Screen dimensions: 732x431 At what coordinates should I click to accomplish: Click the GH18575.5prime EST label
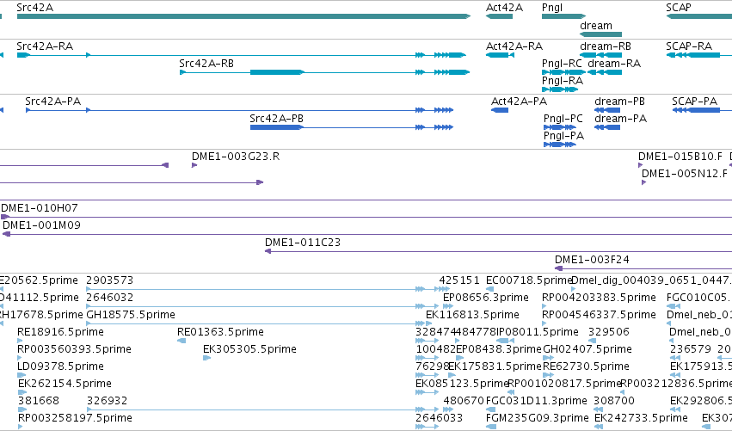[131, 315]
